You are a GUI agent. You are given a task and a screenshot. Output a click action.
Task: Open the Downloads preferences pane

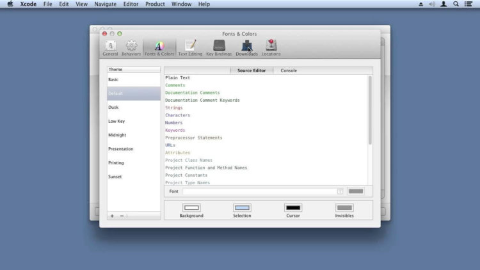coord(246,48)
